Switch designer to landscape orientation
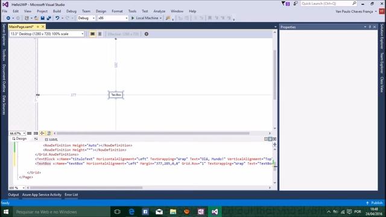 [92, 34]
